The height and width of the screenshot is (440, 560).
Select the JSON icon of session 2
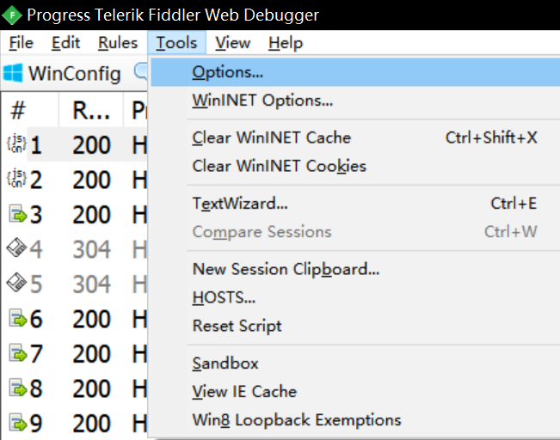(16, 180)
